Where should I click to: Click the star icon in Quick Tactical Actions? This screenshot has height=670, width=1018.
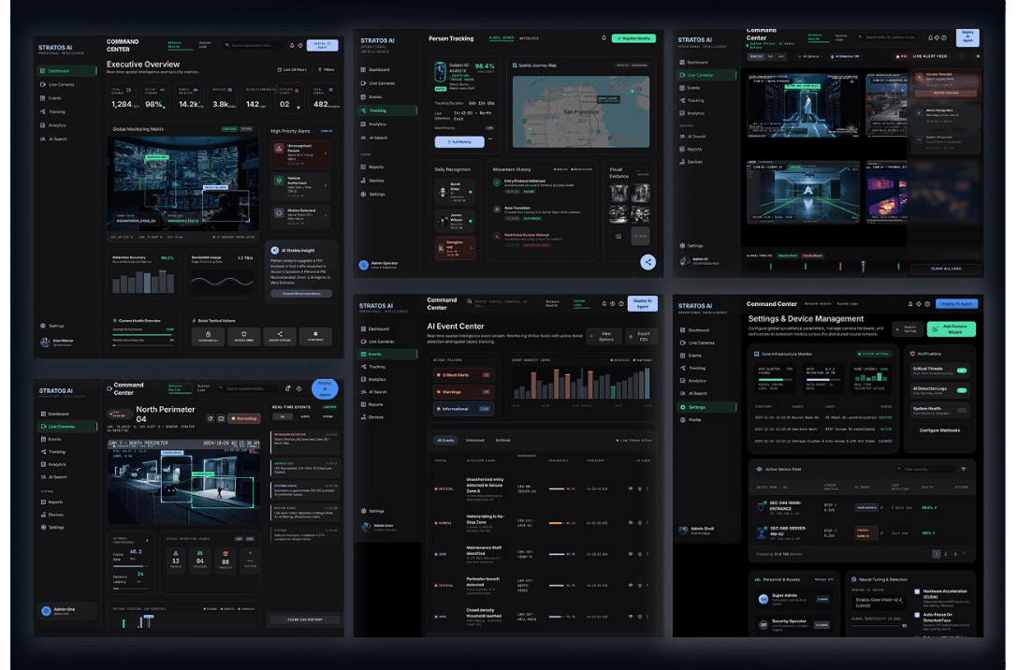point(315,336)
